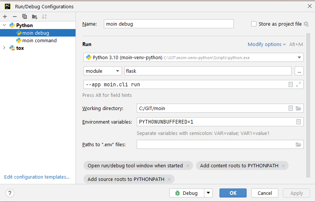Create a new folder for configurations
This screenshot has width=315, height=202.
(x=34, y=17)
